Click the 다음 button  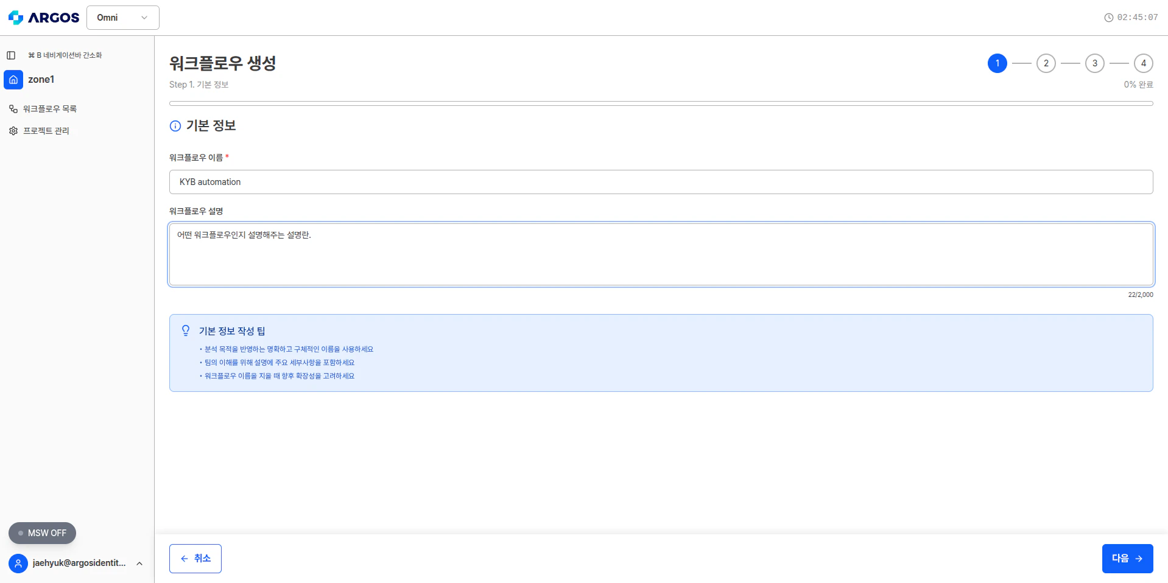point(1128,559)
